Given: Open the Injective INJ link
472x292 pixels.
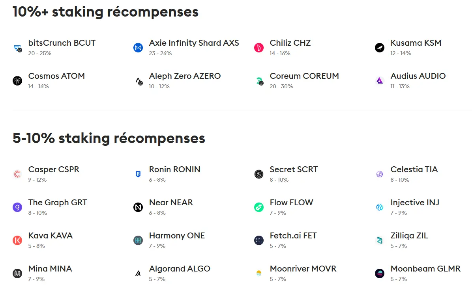Looking at the screenshot, I should coord(415,203).
